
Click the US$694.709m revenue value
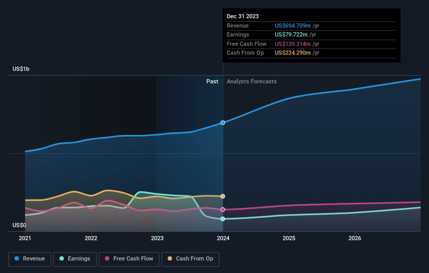(293, 26)
